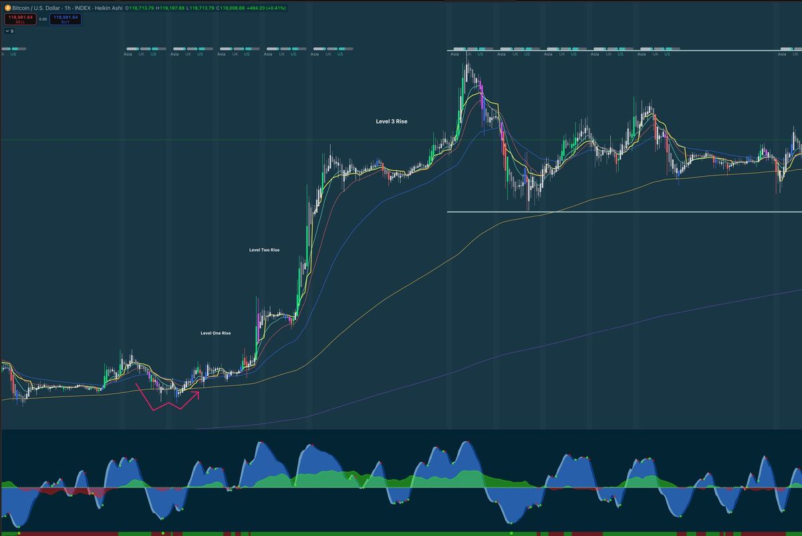The width and height of the screenshot is (802, 536).
Task: Open Bitcoin / U.S. Dollar symbol title
Action: pos(35,7)
